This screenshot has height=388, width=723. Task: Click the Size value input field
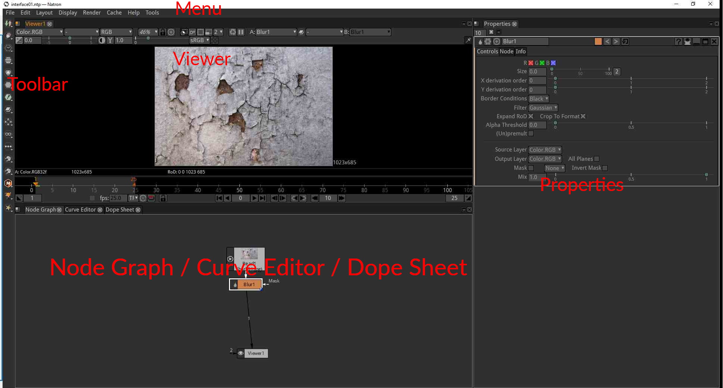[537, 72]
